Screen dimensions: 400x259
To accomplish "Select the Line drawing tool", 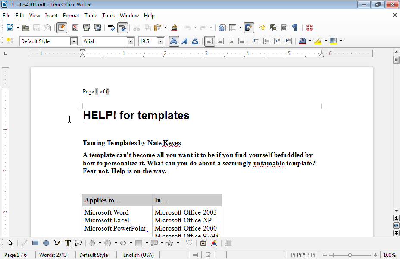I will 25,243.
